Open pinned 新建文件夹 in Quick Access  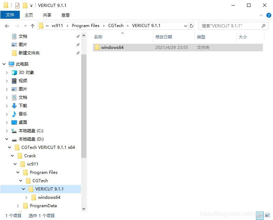point(29,53)
